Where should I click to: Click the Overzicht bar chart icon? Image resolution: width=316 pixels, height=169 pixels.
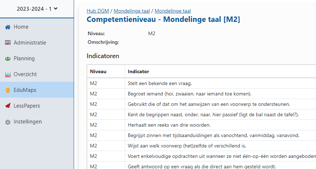click(x=8, y=75)
